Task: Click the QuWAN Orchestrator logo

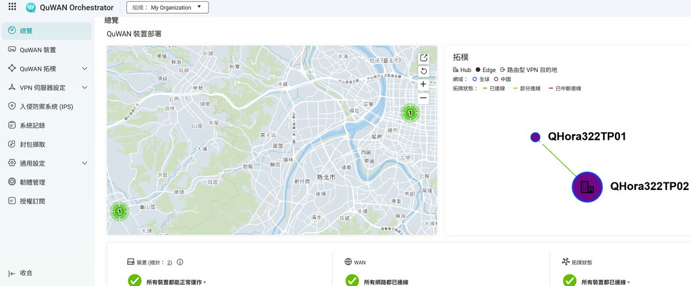Action: pos(31,7)
